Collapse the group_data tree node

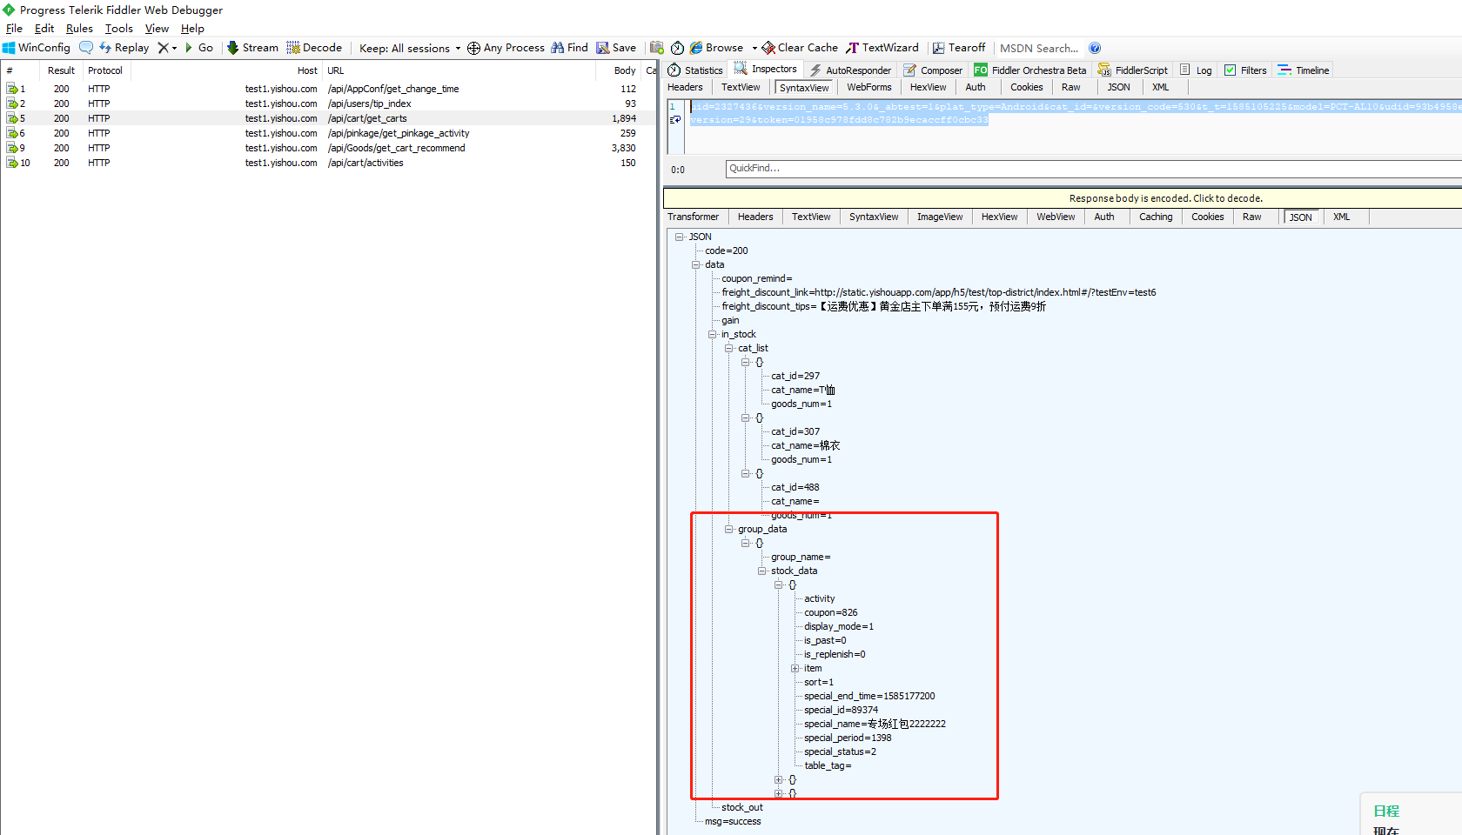tap(728, 529)
